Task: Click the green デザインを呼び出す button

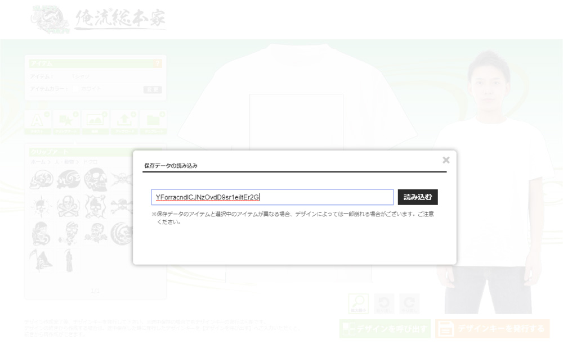Action: pyautogui.click(x=385, y=329)
